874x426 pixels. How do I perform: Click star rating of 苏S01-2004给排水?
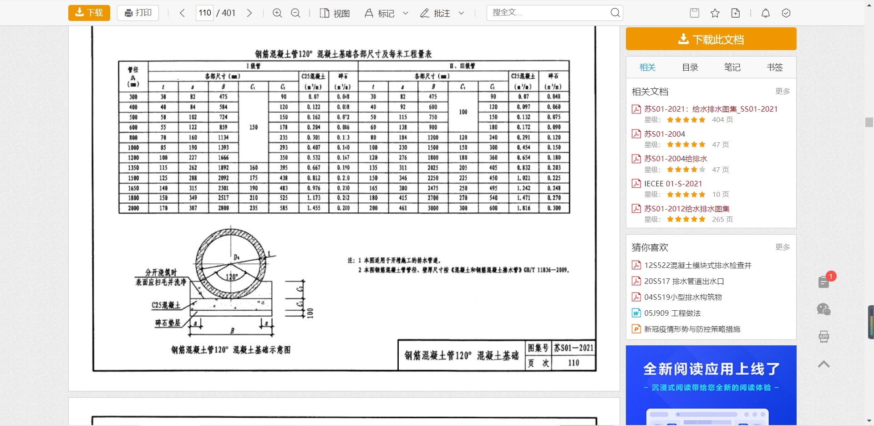[686, 169]
